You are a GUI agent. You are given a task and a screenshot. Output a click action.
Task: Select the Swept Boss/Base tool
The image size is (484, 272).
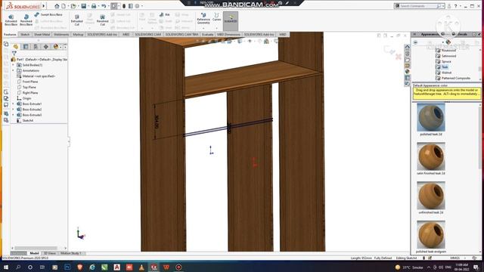[48, 14]
